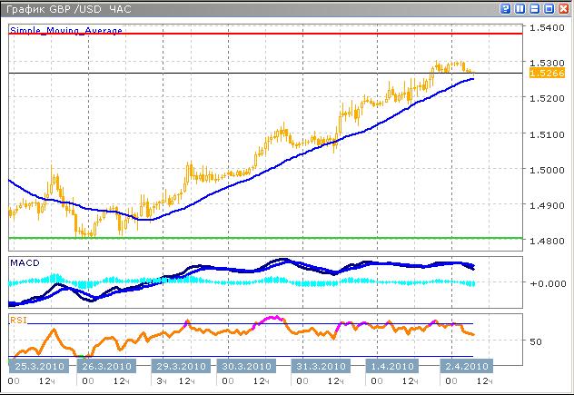Close the GBP/USD chart window
The height and width of the screenshot is (395, 574).
click(563, 9)
